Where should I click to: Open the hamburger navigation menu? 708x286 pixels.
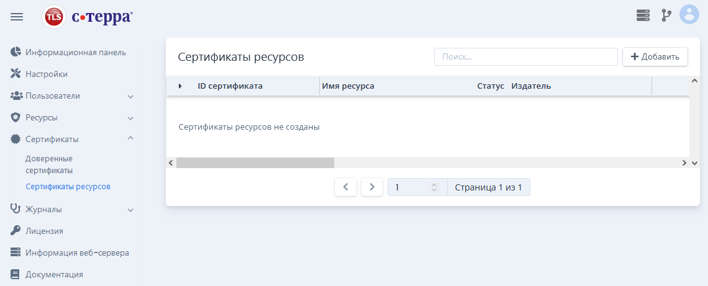(x=17, y=17)
